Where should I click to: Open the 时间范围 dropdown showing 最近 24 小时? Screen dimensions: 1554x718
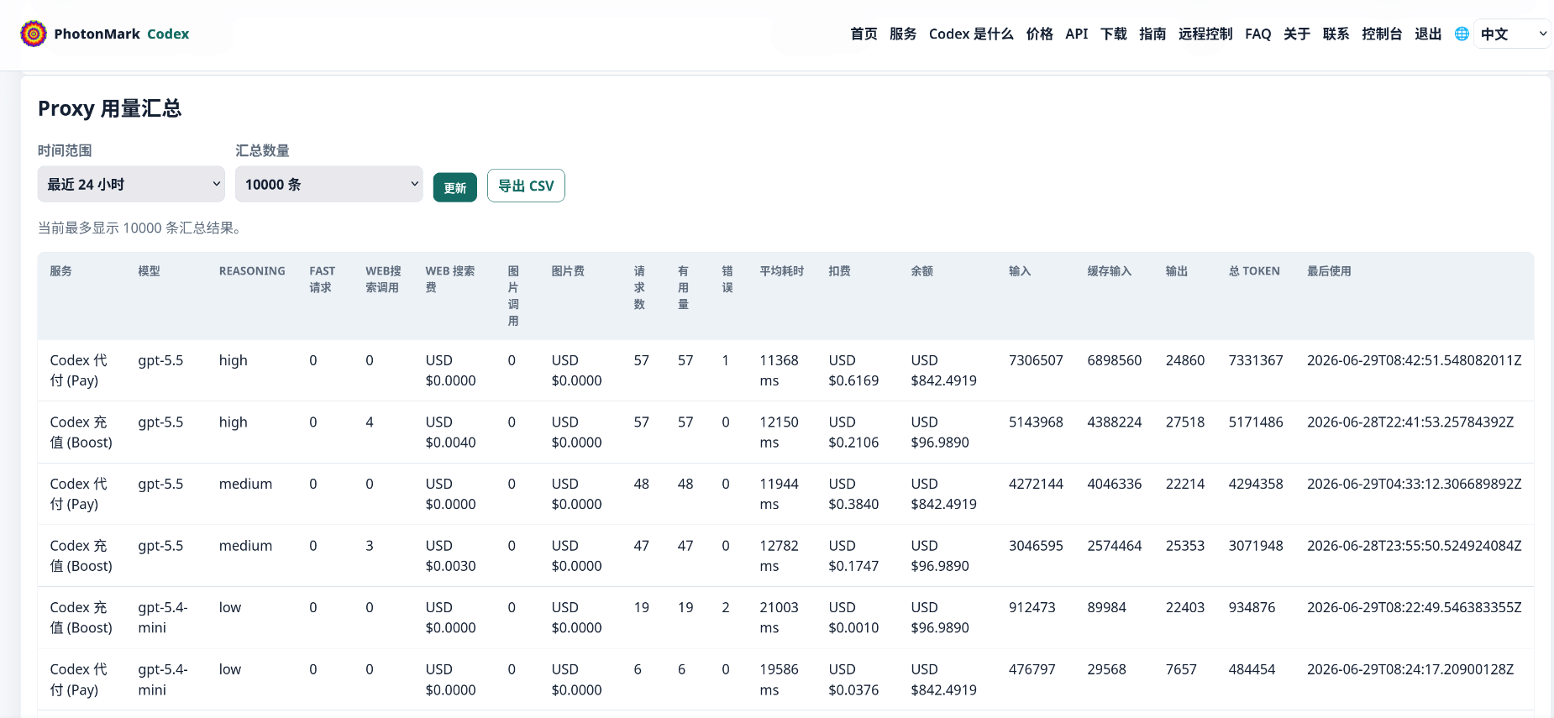131,184
